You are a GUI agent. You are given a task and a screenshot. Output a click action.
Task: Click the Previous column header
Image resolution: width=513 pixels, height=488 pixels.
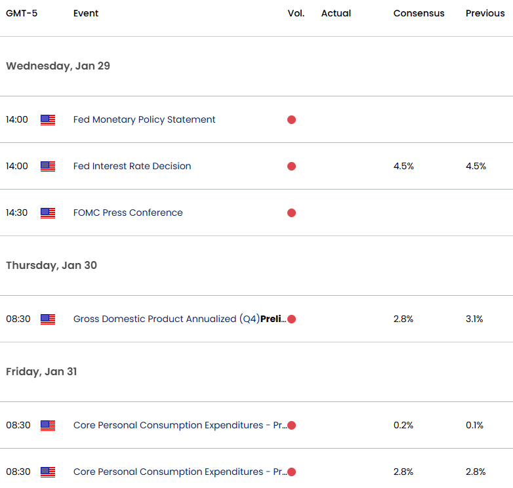pyautogui.click(x=485, y=13)
